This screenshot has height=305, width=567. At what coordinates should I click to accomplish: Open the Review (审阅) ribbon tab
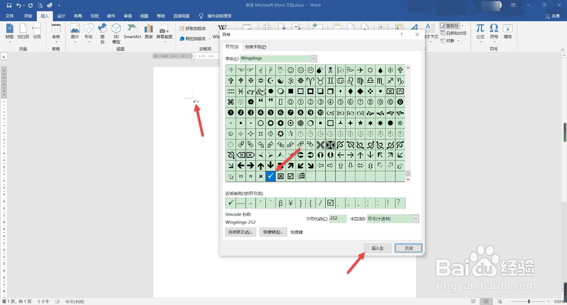point(128,16)
